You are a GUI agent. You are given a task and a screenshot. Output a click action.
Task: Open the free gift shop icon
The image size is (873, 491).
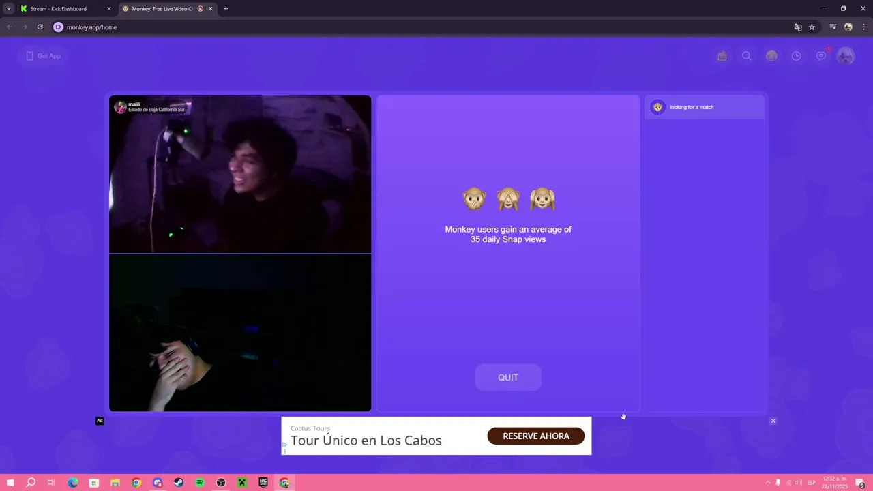pyautogui.click(x=722, y=56)
